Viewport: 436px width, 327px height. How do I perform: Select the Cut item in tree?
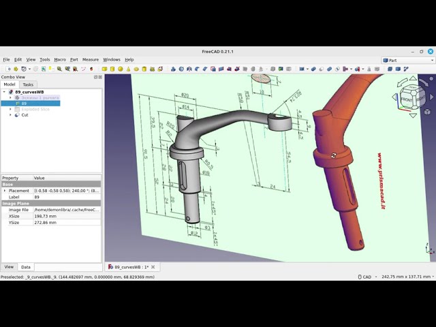tap(25, 115)
